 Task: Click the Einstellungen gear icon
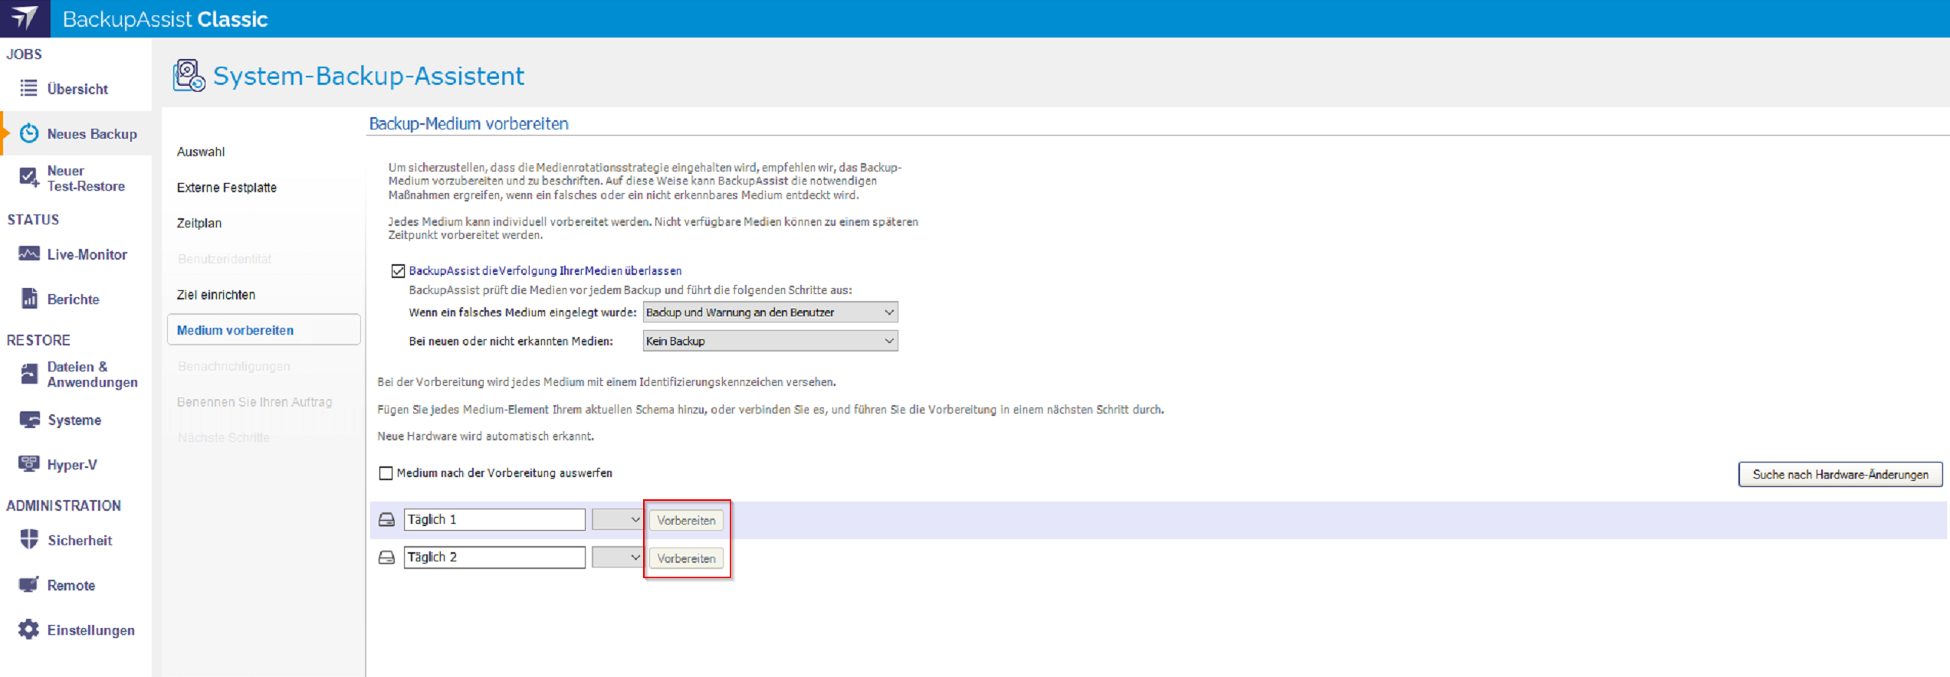(x=29, y=630)
